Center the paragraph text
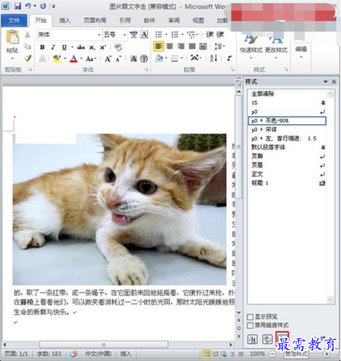 pos(170,46)
